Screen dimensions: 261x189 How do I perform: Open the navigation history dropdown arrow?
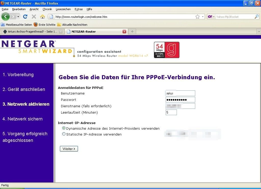click(x=18, y=17)
